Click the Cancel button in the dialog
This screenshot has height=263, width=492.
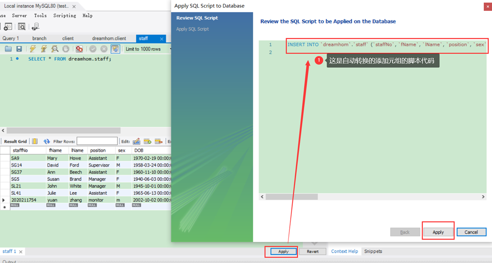coord(471,231)
